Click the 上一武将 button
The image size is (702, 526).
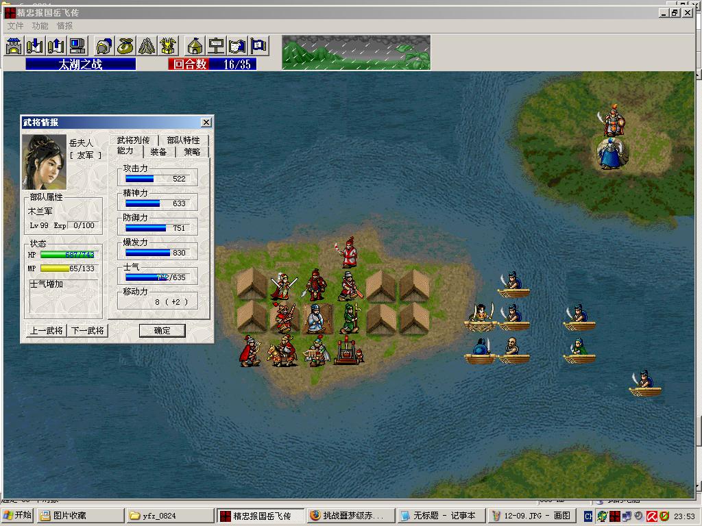pos(47,331)
